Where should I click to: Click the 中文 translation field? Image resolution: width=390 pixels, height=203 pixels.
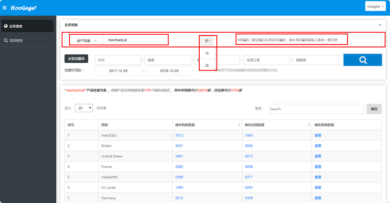point(118,60)
